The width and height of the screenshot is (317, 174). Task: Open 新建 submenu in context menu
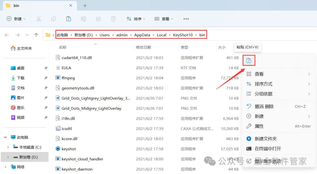tap(278, 116)
